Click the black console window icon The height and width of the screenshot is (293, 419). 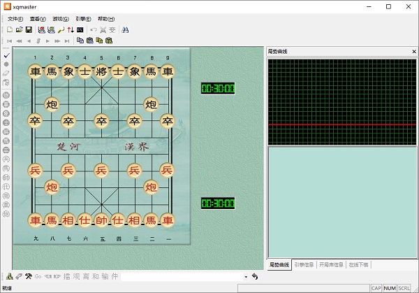pyautogui.click(x=80, y=29)
